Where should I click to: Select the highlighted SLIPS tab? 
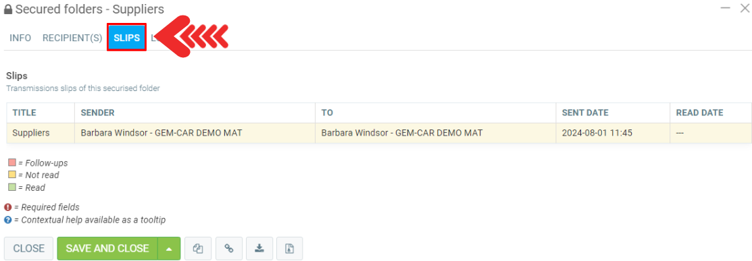point(126,38)
